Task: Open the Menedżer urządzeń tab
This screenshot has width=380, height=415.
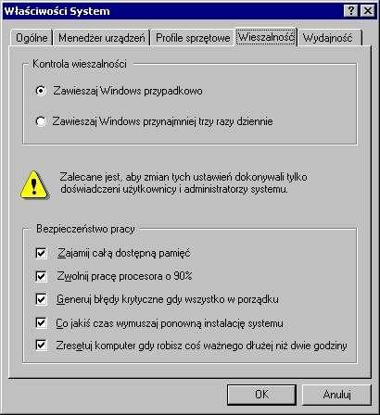Action: pos(102,38)
